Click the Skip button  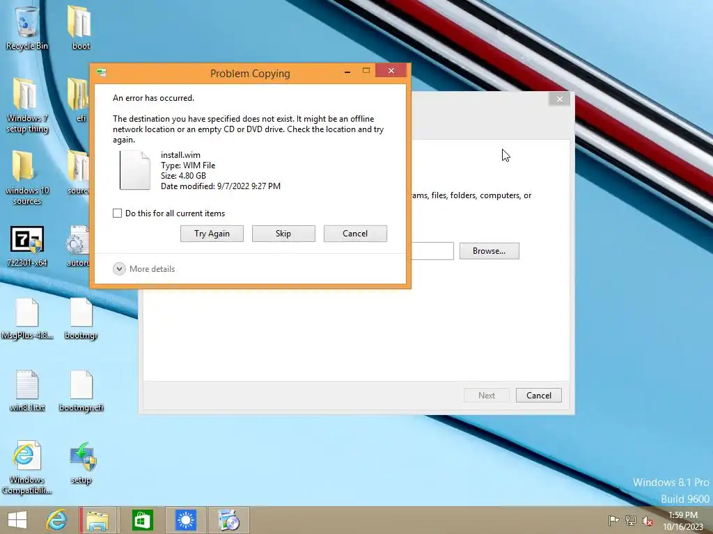pyautogui.click(x=283, y=234)
